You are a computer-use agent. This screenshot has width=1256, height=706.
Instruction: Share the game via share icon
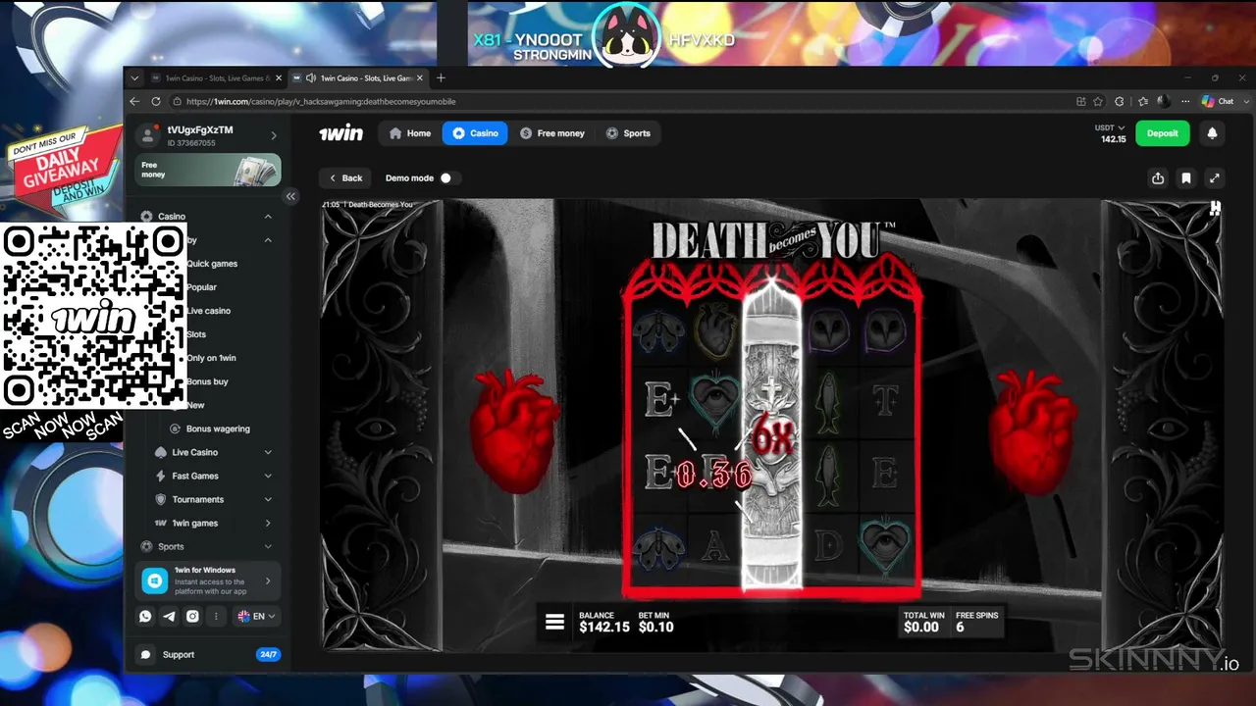tap(1158, 177)
